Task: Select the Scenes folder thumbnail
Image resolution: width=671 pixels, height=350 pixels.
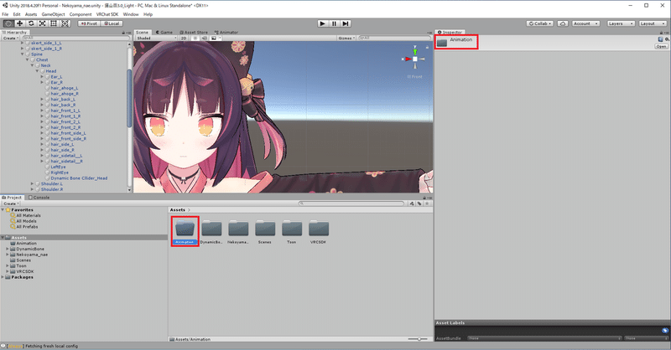Action: (x=265, y=231)
